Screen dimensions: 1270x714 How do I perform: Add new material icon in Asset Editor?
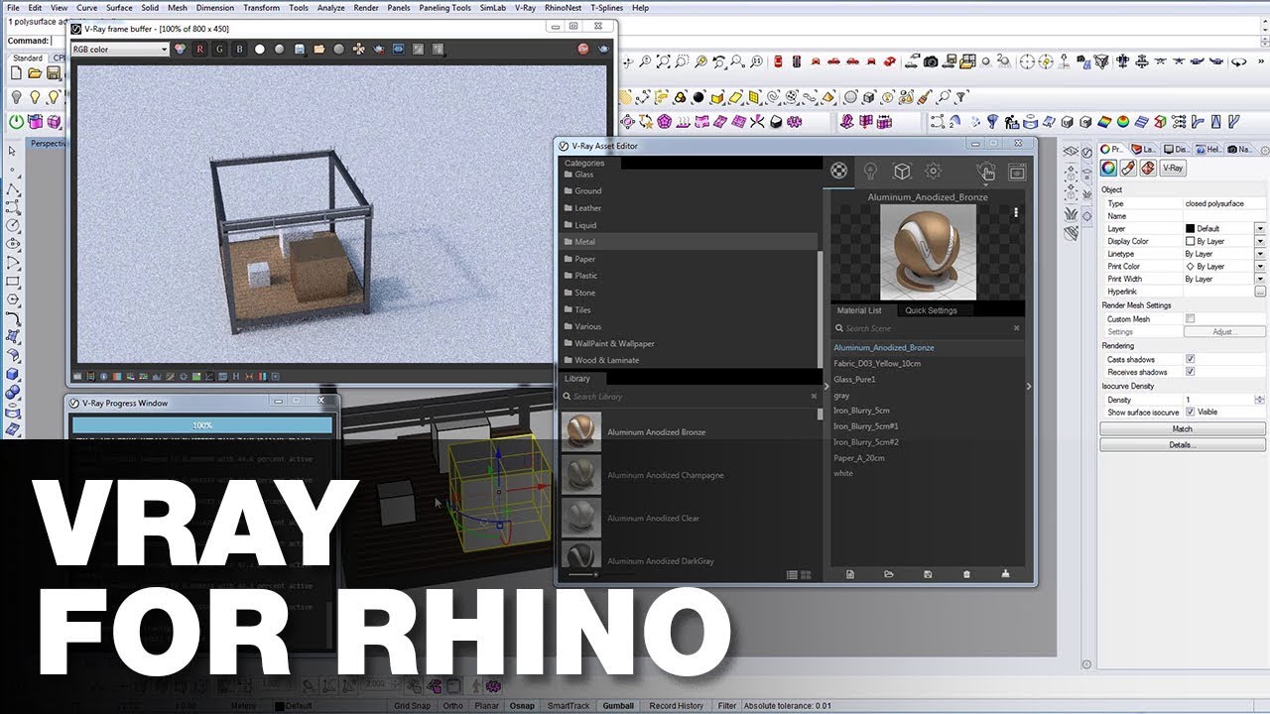(850, 574)
